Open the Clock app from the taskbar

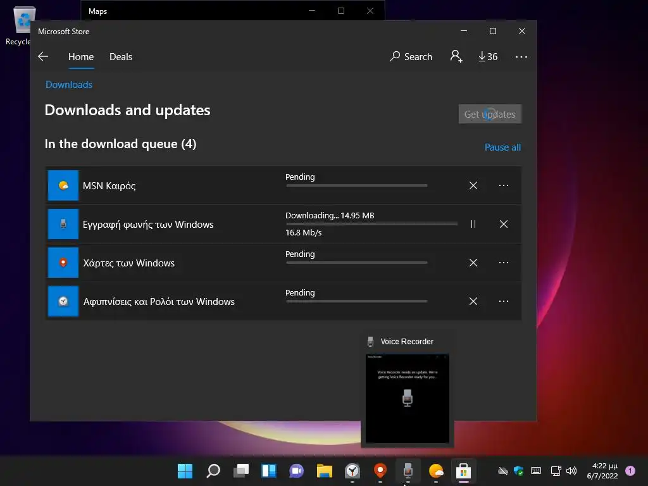tap(352, 471)
